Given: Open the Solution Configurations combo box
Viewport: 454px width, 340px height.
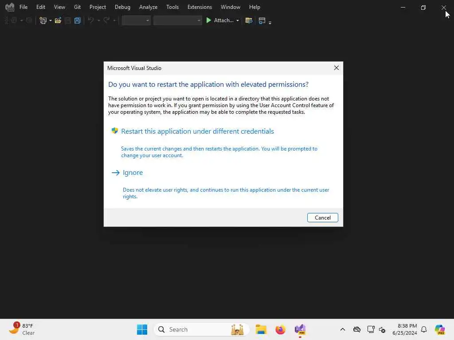Looking at the screenshot, I should click(136, 20).
